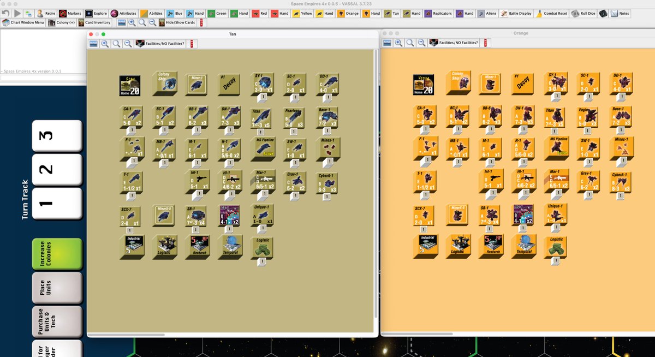Zoom out on the main map toolbar
The image size is (655, 357).
(152, 22)
